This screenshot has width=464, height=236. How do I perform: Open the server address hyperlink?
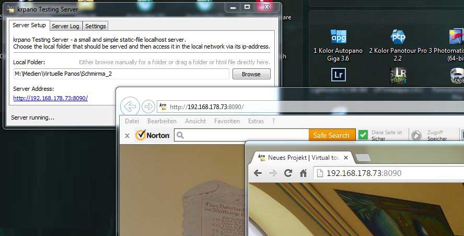click(50, 98)
